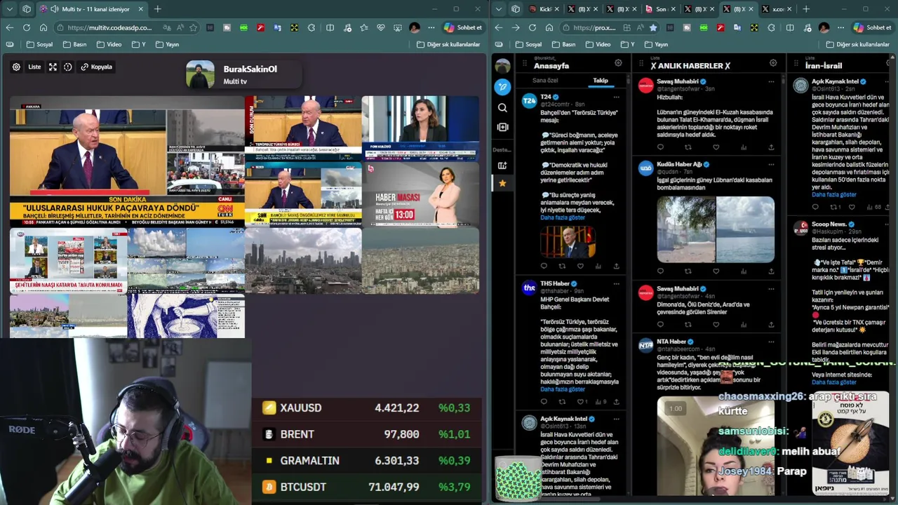Click the blue compose post button

click(x=502, y=87)
